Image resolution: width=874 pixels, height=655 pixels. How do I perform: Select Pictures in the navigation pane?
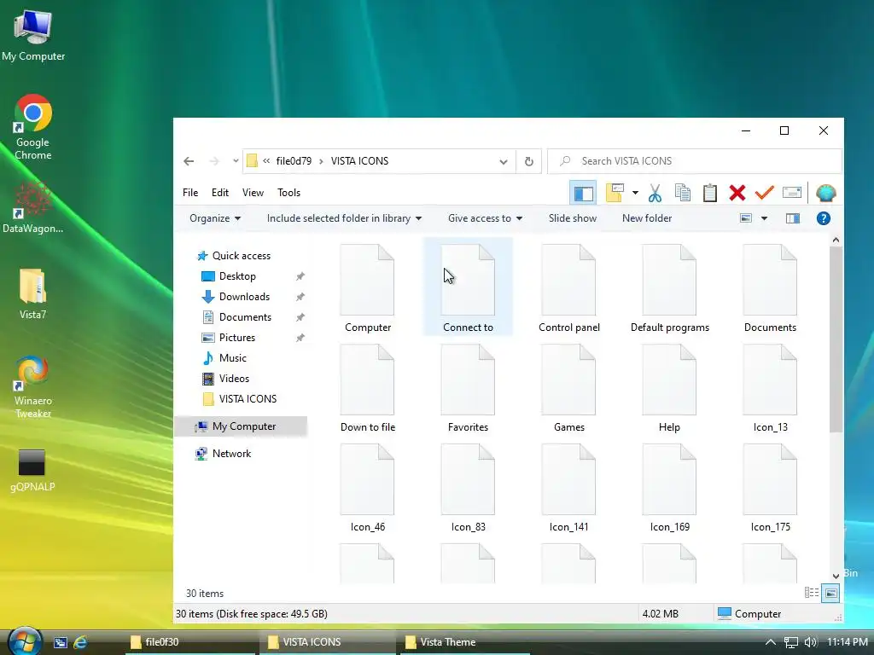[x=237, y=338]
